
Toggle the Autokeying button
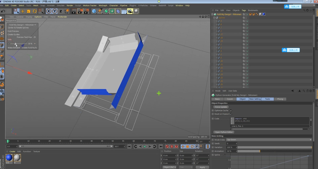(x=172, y=146)
